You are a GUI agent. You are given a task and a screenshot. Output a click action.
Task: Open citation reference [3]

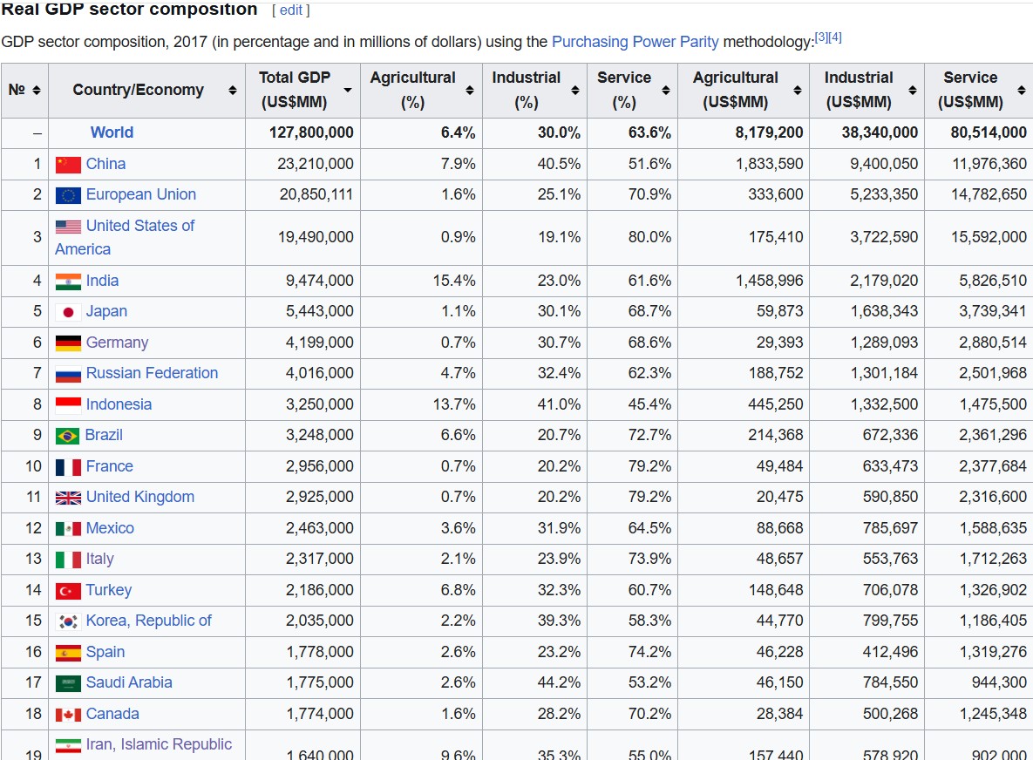coord(821,37)
